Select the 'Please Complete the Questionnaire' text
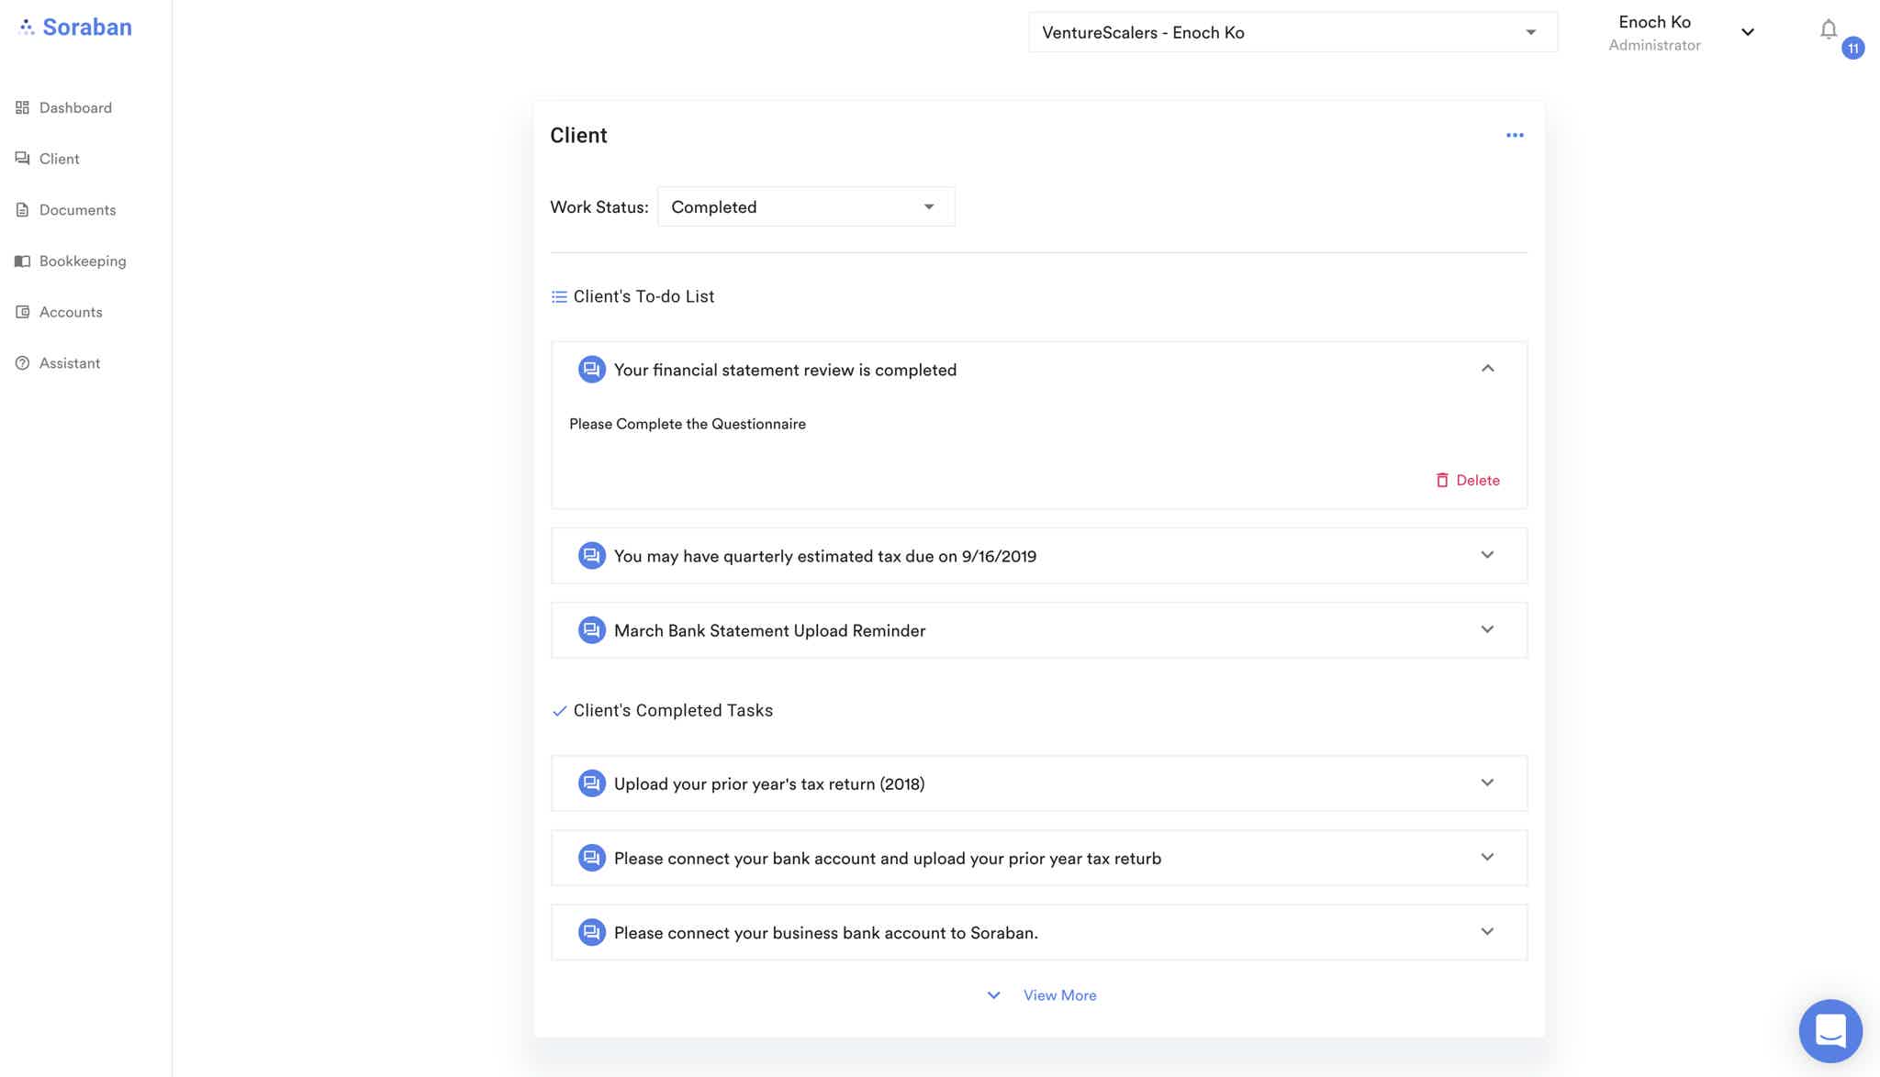This screenshot has height=1077, width=1880. (x=688, y=424)
